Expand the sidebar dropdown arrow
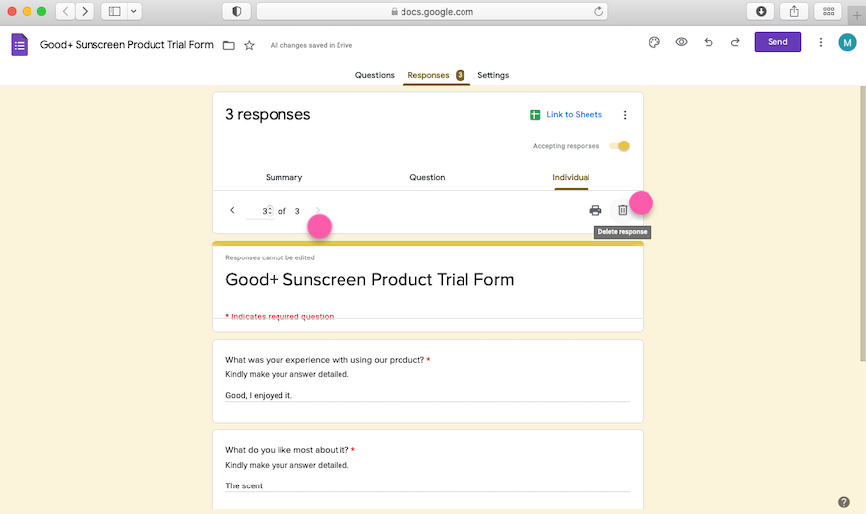 point(134,11)
